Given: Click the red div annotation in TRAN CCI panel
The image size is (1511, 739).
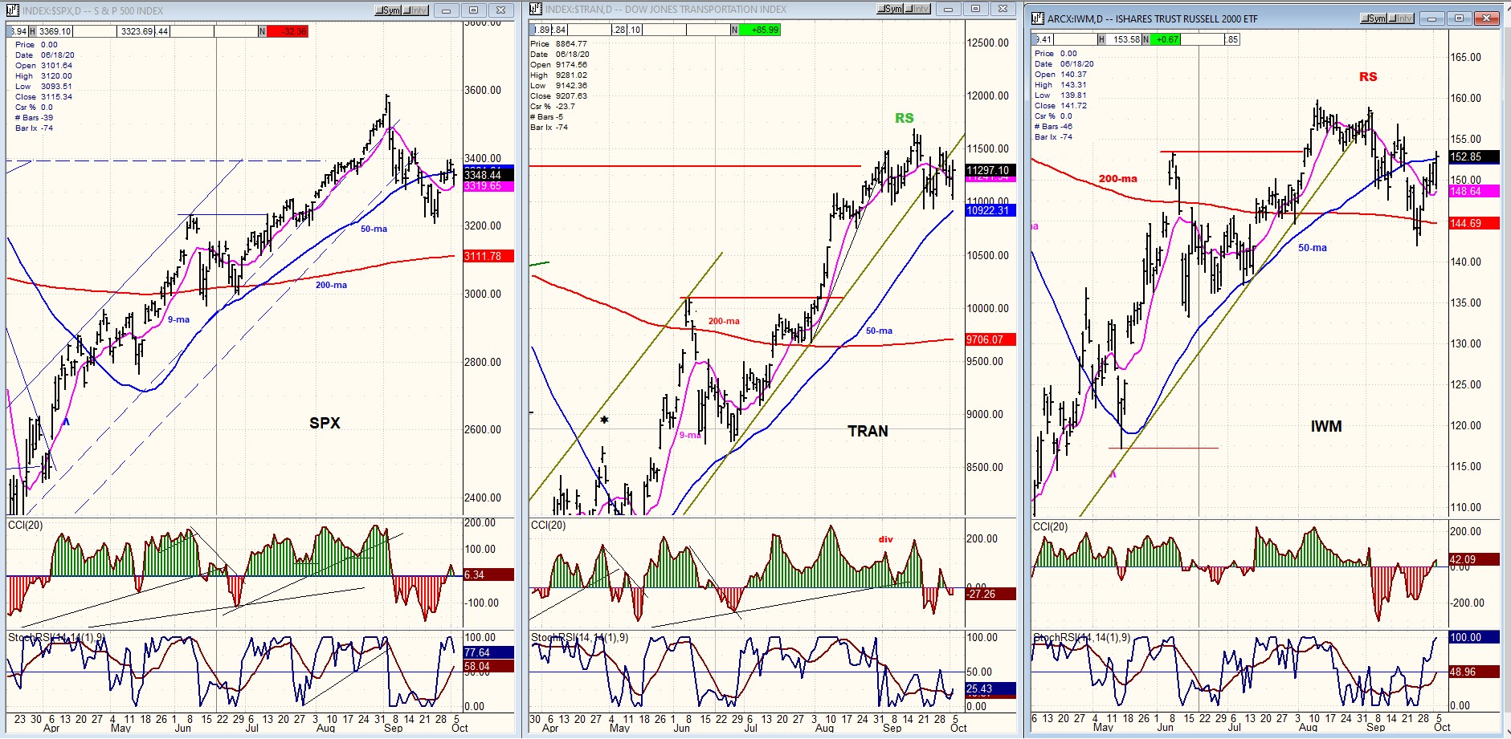Looking at the screenshot, I should coord(885,539).
